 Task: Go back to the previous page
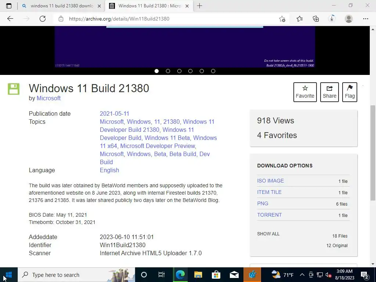tap(10, 19)
